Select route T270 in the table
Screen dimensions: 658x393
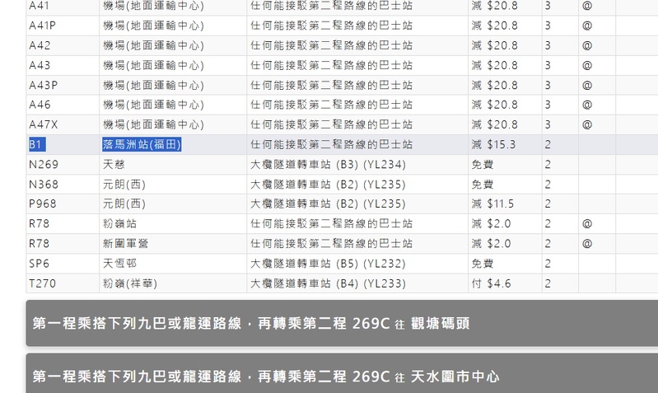[x=43, y=283]
